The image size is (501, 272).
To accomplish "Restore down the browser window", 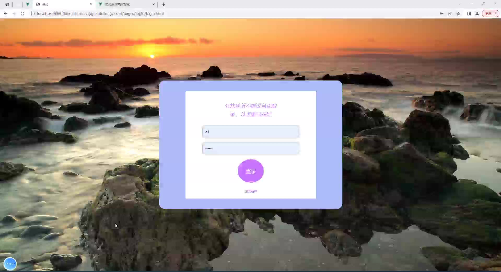I will 483,4.
